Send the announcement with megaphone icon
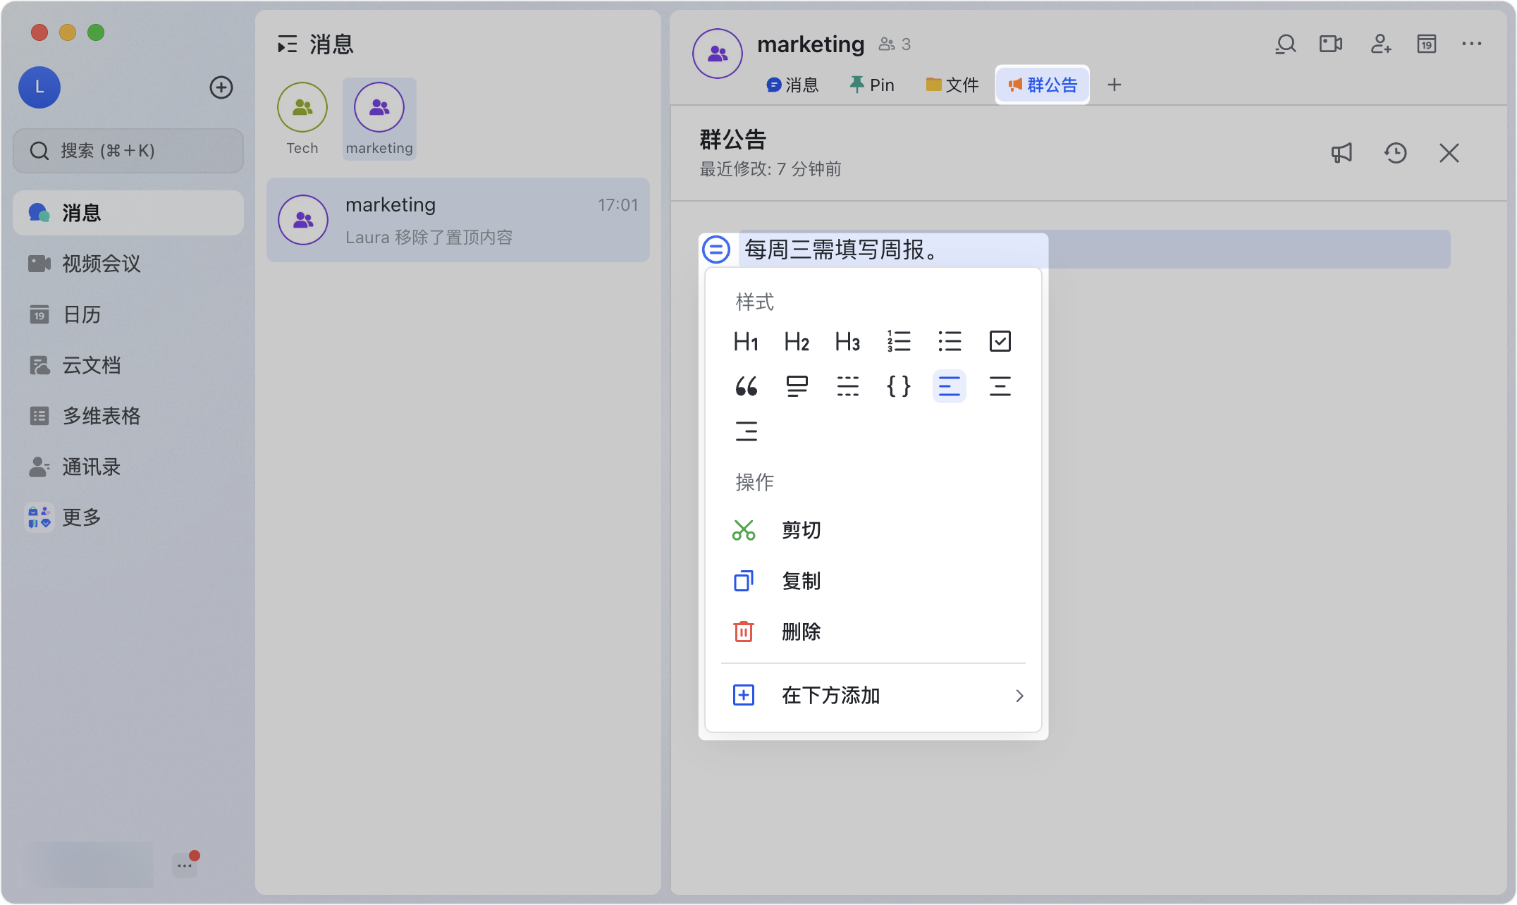Viewport: 1517px width, 905px height. click(1341, 153)
